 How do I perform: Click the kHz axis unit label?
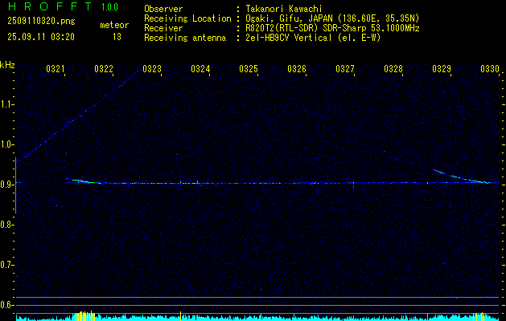[7, 65]
